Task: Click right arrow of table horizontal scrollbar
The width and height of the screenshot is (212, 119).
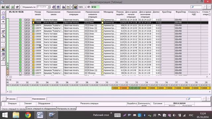Action: pos(207,77)
